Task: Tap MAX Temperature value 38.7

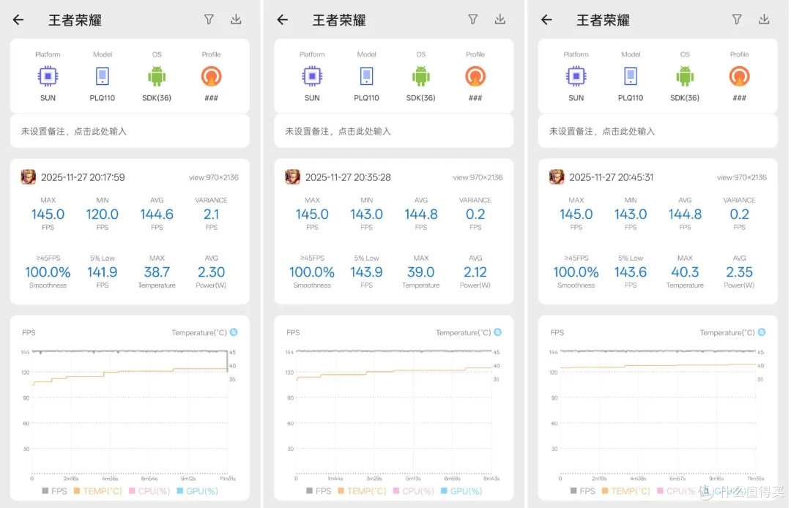Action: point(157,272)
